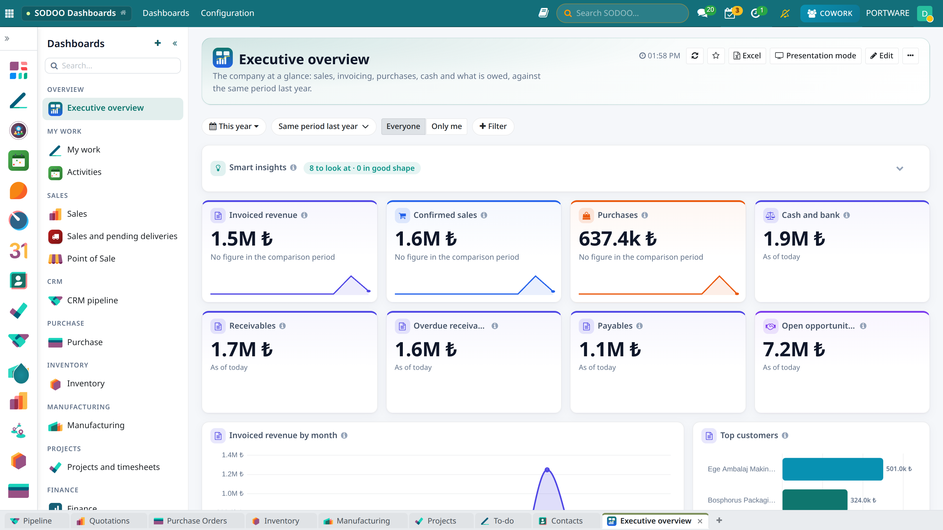Open the Configuration top menu
The width and height of the screenshot is (943, 530).
click(x=227, y=13)
